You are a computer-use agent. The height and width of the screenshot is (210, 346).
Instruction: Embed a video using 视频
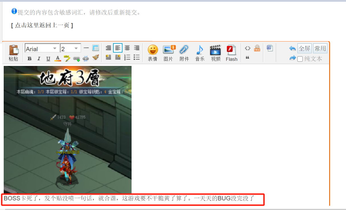216,53
